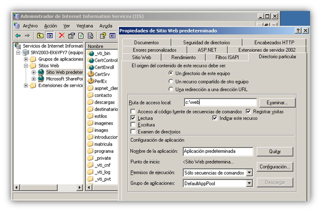
Task: Select 'Un directorio de este equipo' radio
Action: click(171, 73)
